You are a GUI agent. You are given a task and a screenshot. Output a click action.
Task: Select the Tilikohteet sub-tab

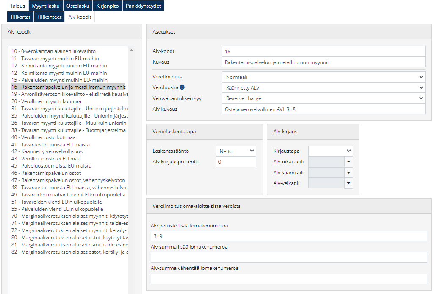[50, 17]
